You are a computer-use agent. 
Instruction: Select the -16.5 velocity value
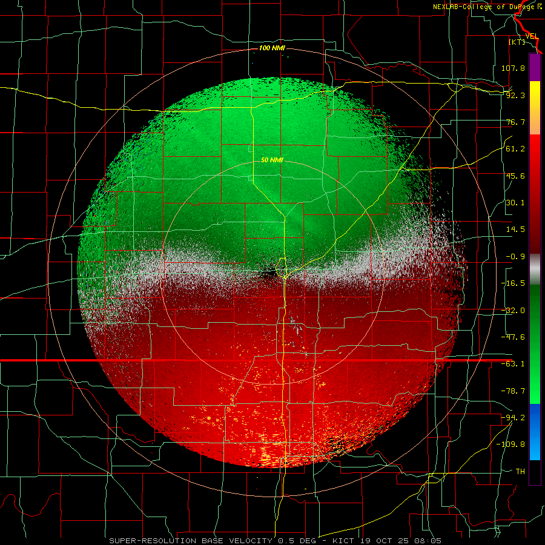tap(513, 283)
